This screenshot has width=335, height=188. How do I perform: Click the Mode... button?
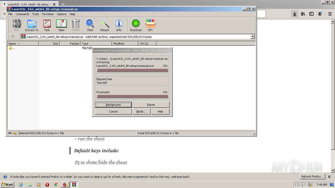tap(141, 111)
